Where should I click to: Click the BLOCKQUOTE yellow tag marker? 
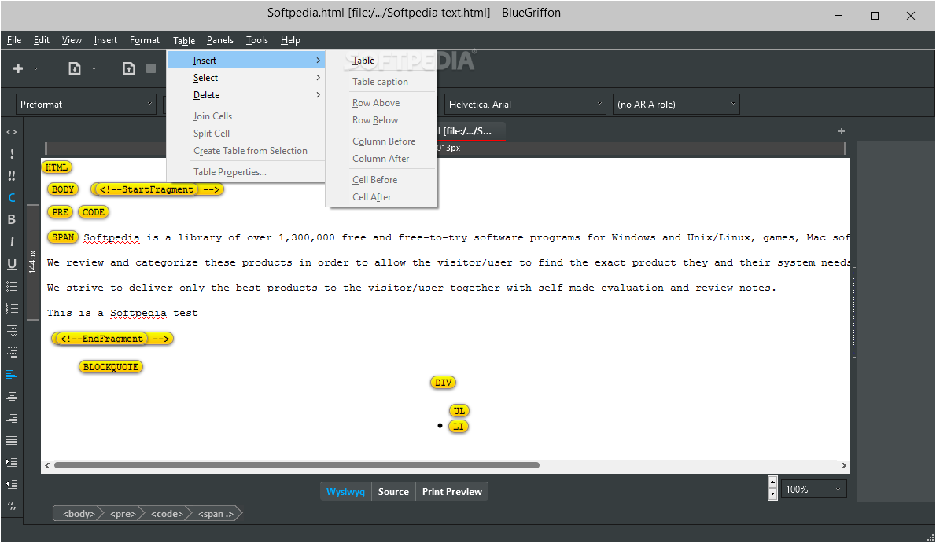tap(110, 367)
